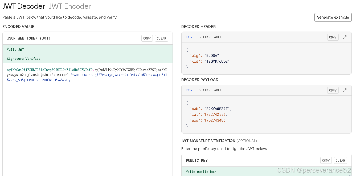Copy the decoded header JSON
The width and height of the screenshot is (352, 176).
[333, 37]
